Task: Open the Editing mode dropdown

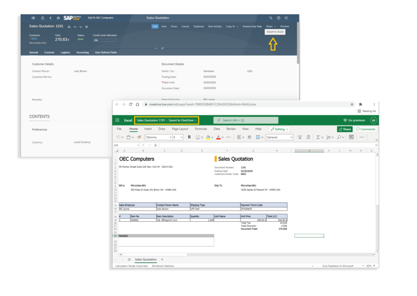Action: click(x=279, y=129)
